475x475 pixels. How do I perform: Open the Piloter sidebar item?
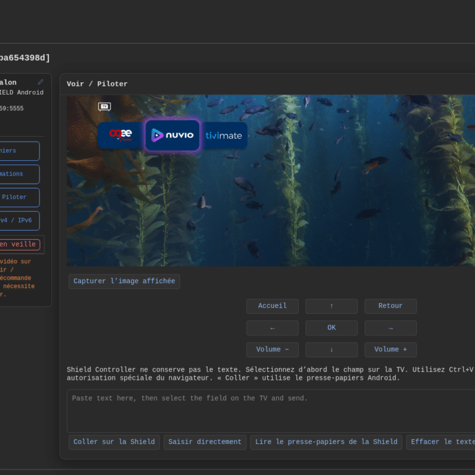[x=19, y=197]
